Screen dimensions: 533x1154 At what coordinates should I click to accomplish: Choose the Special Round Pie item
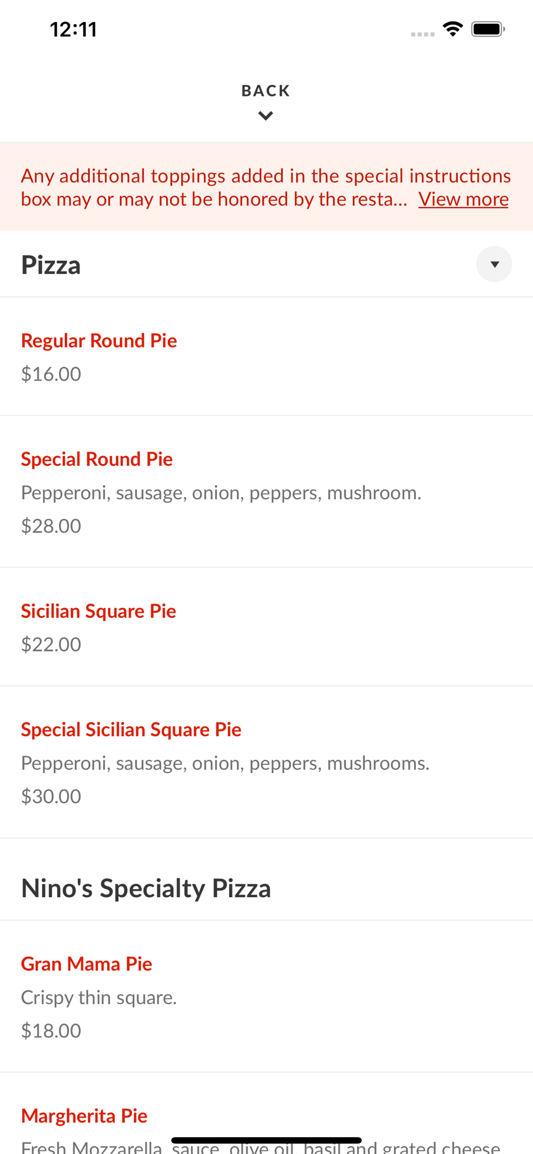[x=97, y=459]
